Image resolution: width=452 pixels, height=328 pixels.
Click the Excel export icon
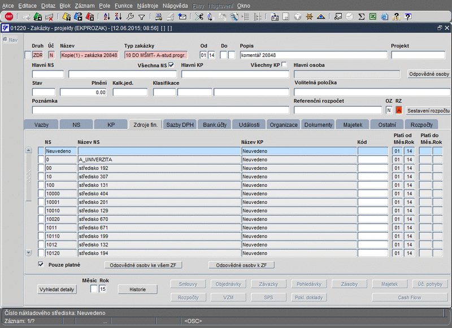(x=372, y=17)
